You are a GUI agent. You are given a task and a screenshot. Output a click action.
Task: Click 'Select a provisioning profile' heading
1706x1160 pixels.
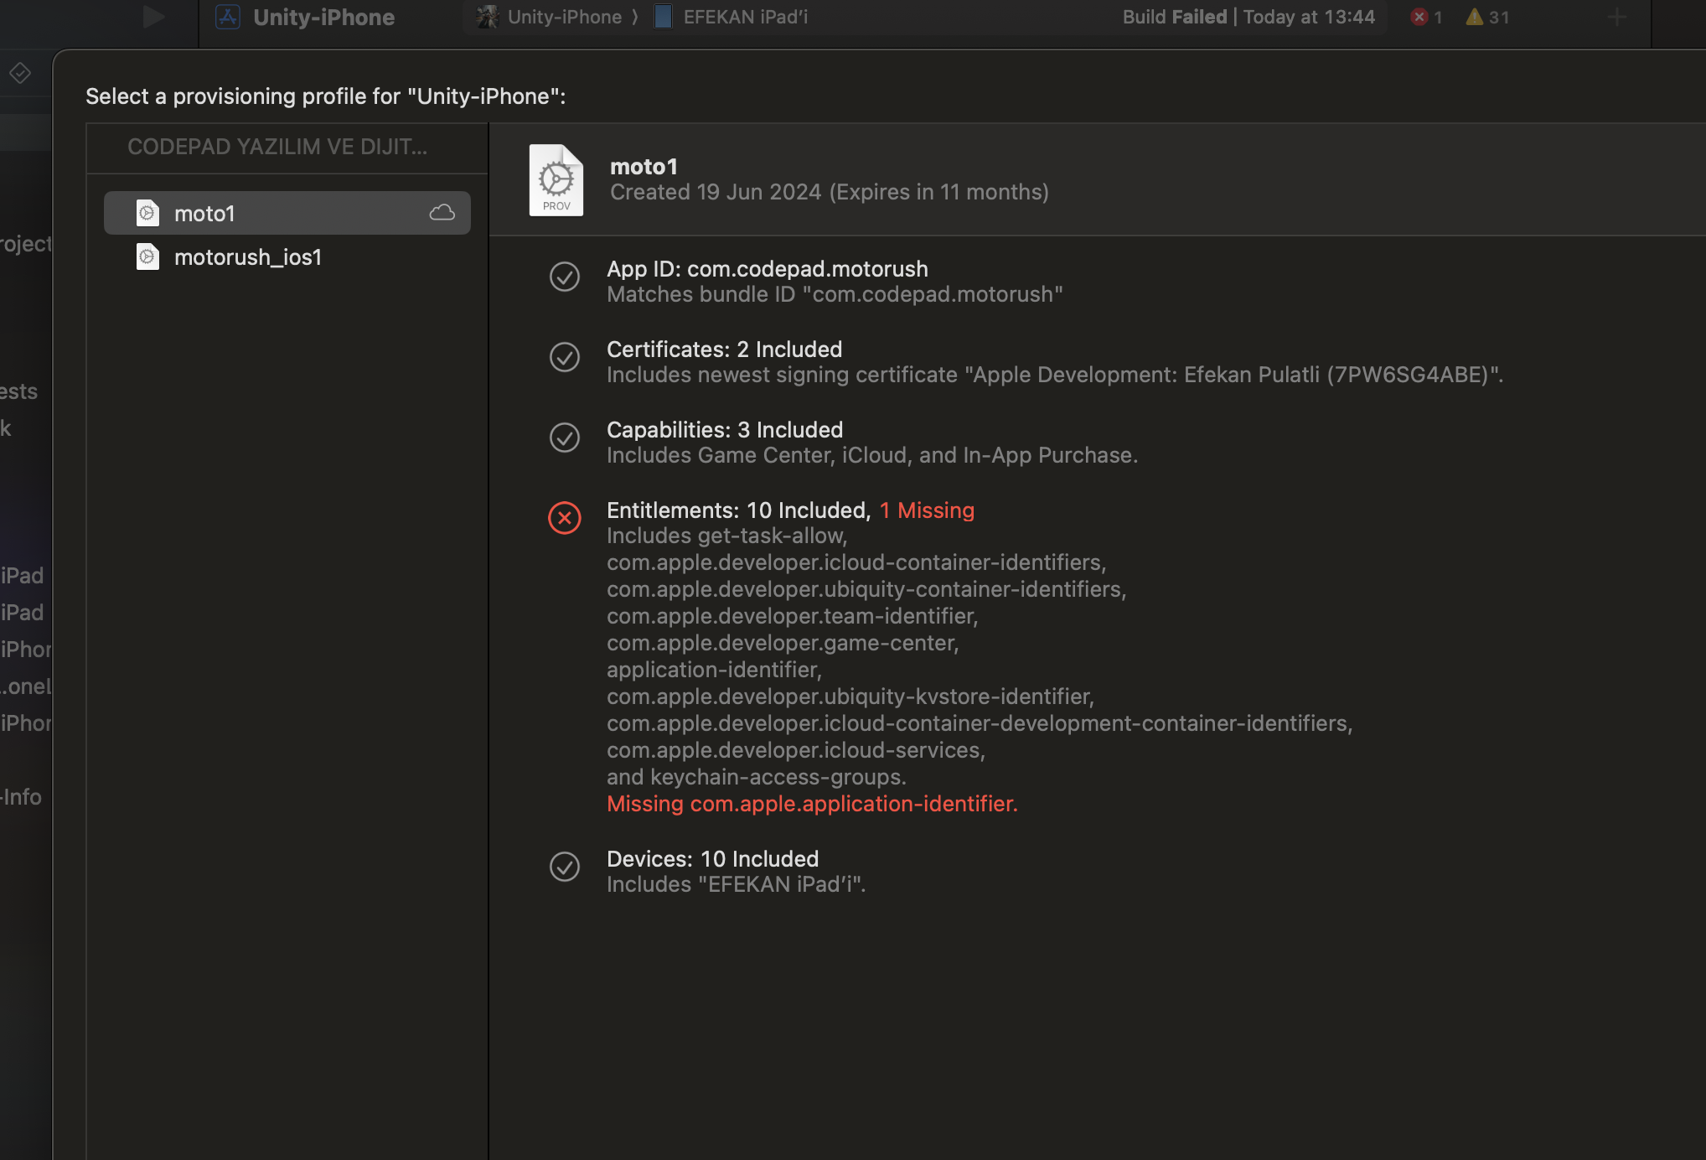click(x=326, y=96)
